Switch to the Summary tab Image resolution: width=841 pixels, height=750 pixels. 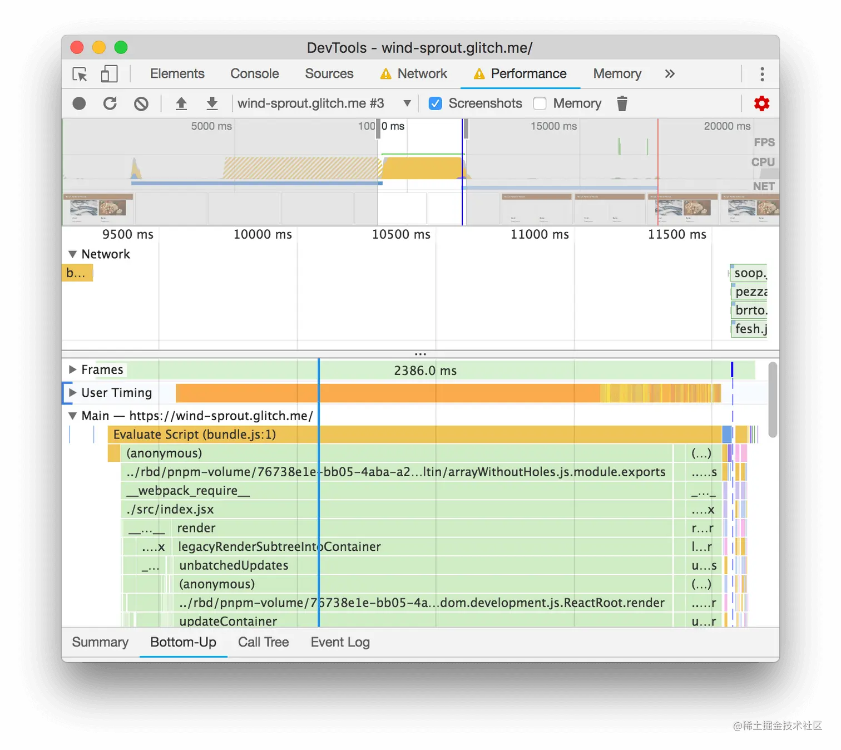pyautogui.click(x=100, y=643)
